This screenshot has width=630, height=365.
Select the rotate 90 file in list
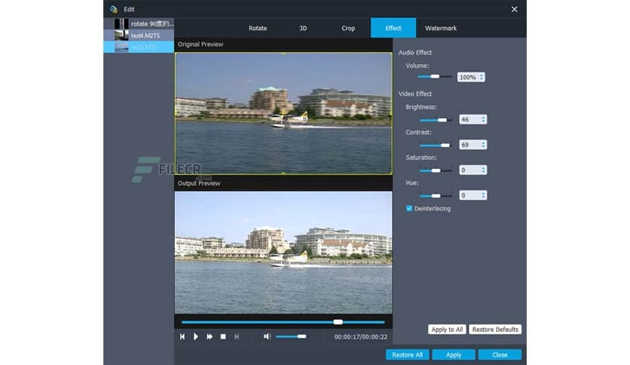[139, 23]
